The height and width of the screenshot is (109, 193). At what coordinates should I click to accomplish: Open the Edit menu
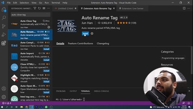tap(15, 3)
